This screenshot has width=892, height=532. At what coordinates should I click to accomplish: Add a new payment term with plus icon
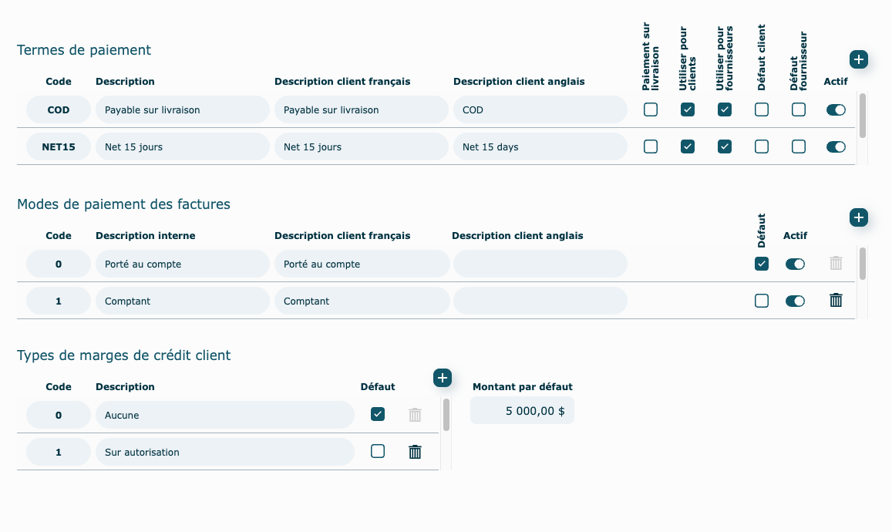[x=859, y=59]
